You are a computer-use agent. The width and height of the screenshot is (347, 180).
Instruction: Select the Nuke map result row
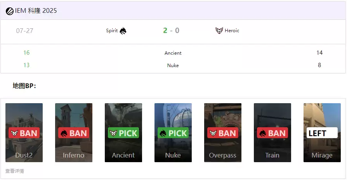tap(173, 65)
